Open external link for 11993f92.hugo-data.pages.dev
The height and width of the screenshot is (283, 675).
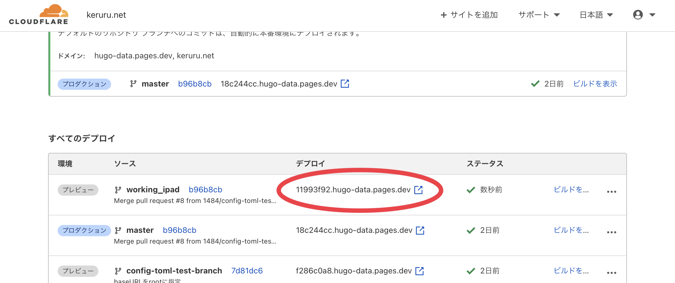click(418, 190)
